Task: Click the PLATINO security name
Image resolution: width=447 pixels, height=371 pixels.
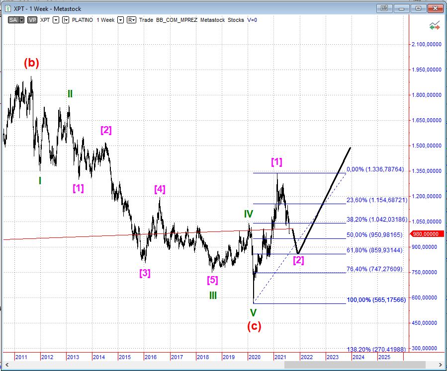Action: coord(83,20)
